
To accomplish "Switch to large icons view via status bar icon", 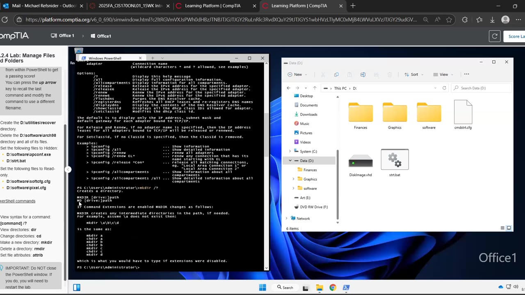I will 509,228.
